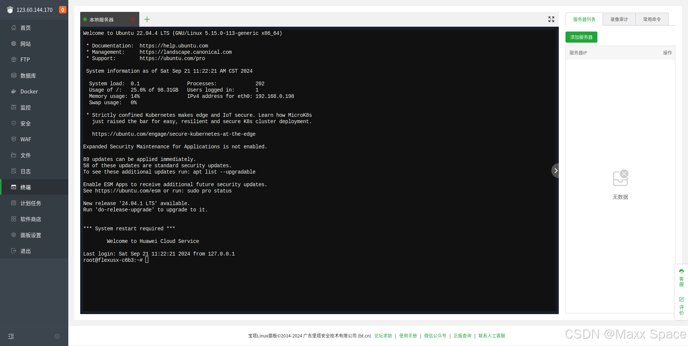Click the 软件商店 grid icon
The image size is (688, 346).
[x=14, y=219]
